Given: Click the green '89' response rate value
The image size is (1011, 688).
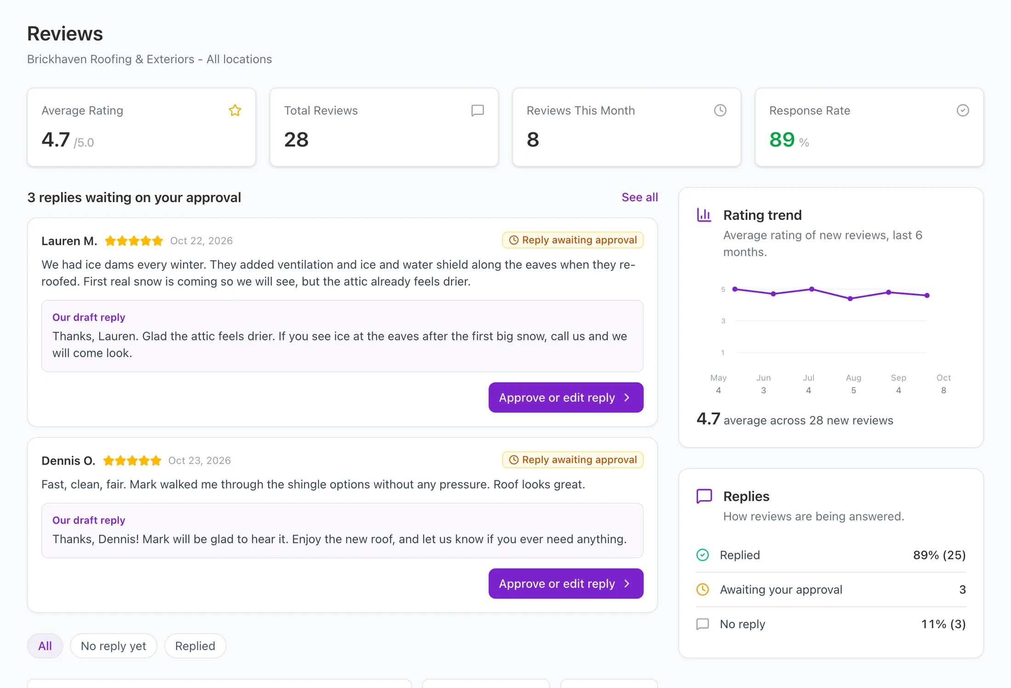Looking at the screenshot, I should pyautogui.click(x=782, y=139).
